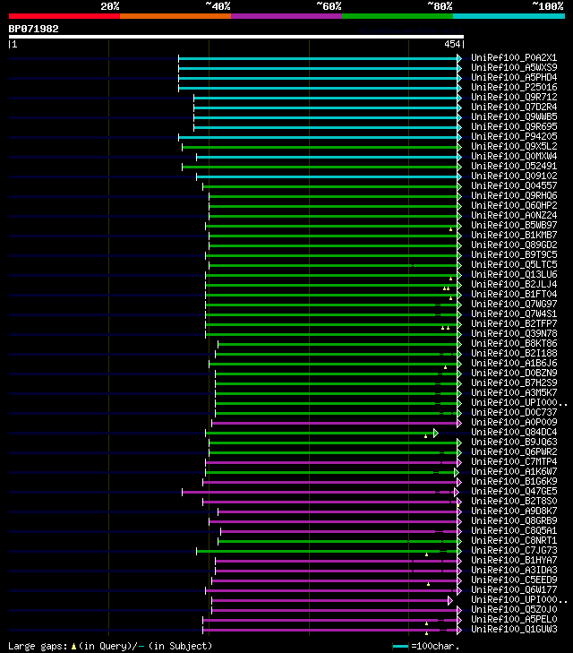Click the cyan ~100% identity legend segment
Screen dimensions: 573x653
coord(509,16)
